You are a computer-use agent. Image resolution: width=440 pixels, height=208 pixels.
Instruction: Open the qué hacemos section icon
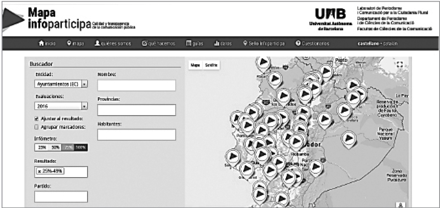point(145,43)
